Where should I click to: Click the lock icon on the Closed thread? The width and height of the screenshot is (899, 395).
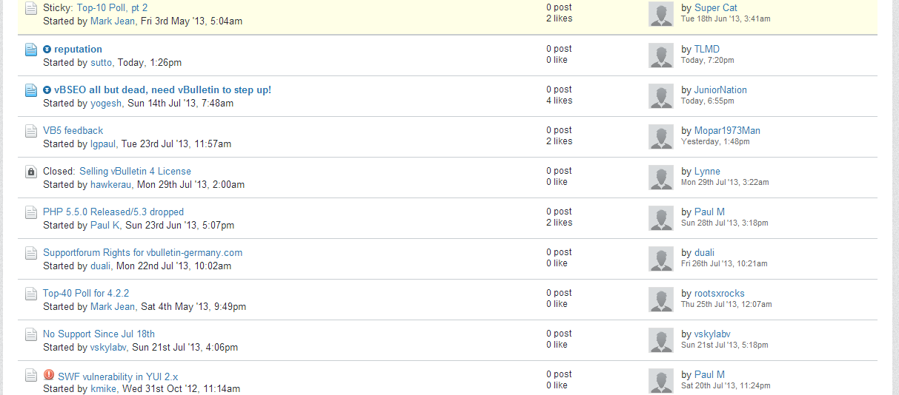[31, 172]
